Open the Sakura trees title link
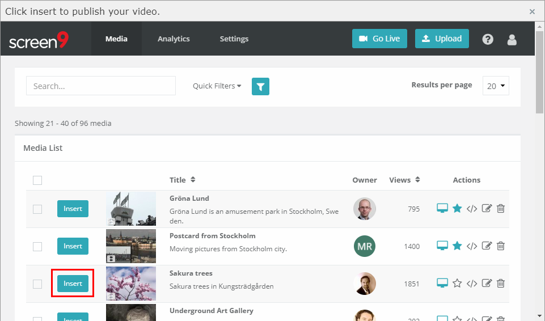The height and width of the screenshot is (321, 545). (191, 273)
